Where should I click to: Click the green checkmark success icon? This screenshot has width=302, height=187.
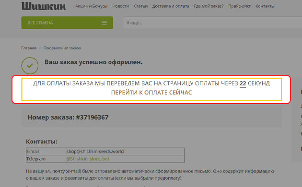pyautogui.click(x=30, y=66)
